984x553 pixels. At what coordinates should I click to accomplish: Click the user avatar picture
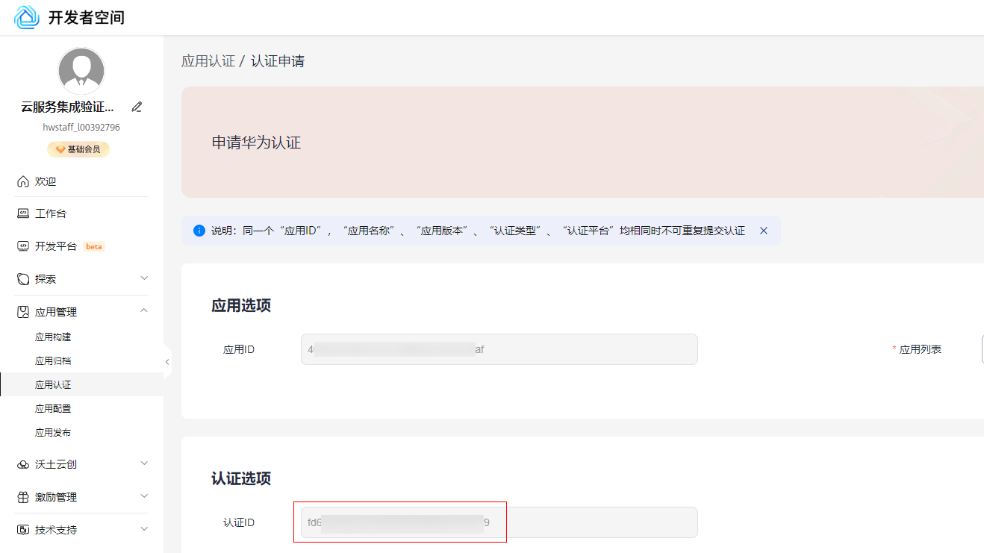click(81, 71)
